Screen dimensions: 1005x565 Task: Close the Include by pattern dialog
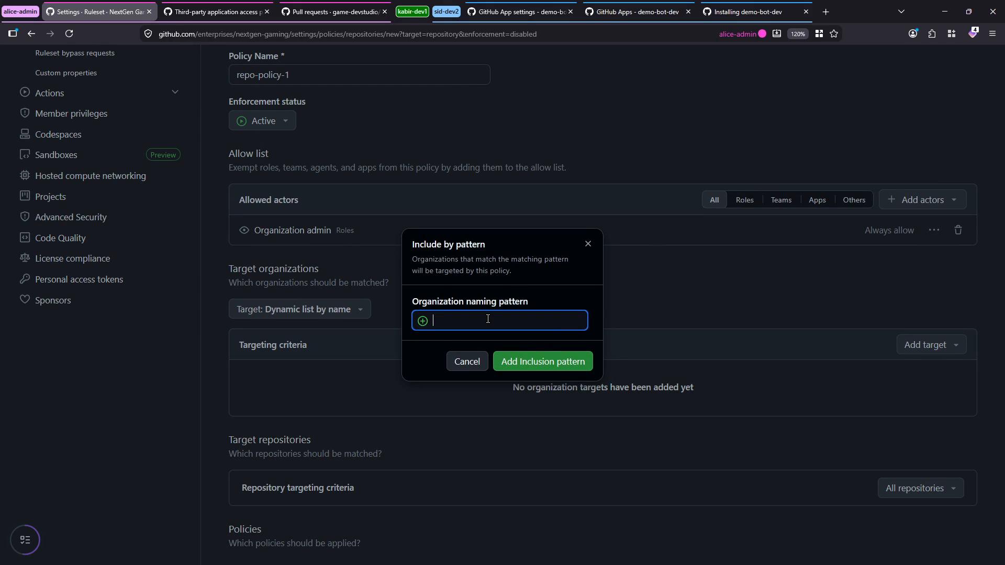point(588,244)
